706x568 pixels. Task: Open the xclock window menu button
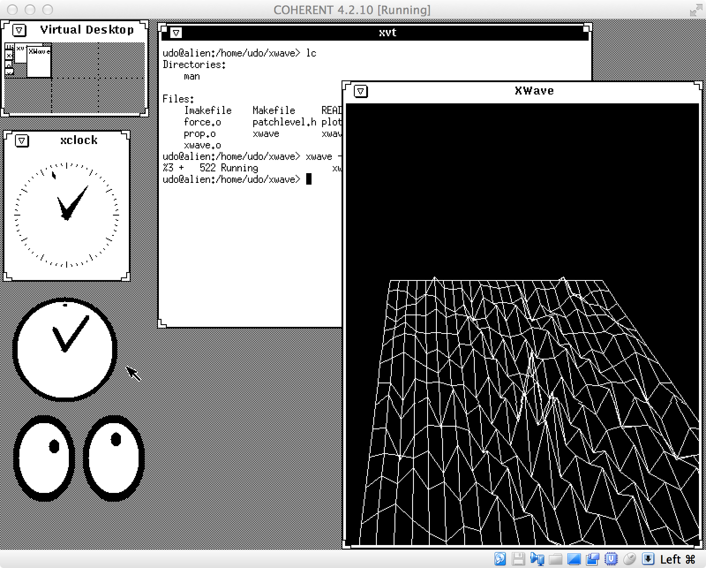[22, 141]
